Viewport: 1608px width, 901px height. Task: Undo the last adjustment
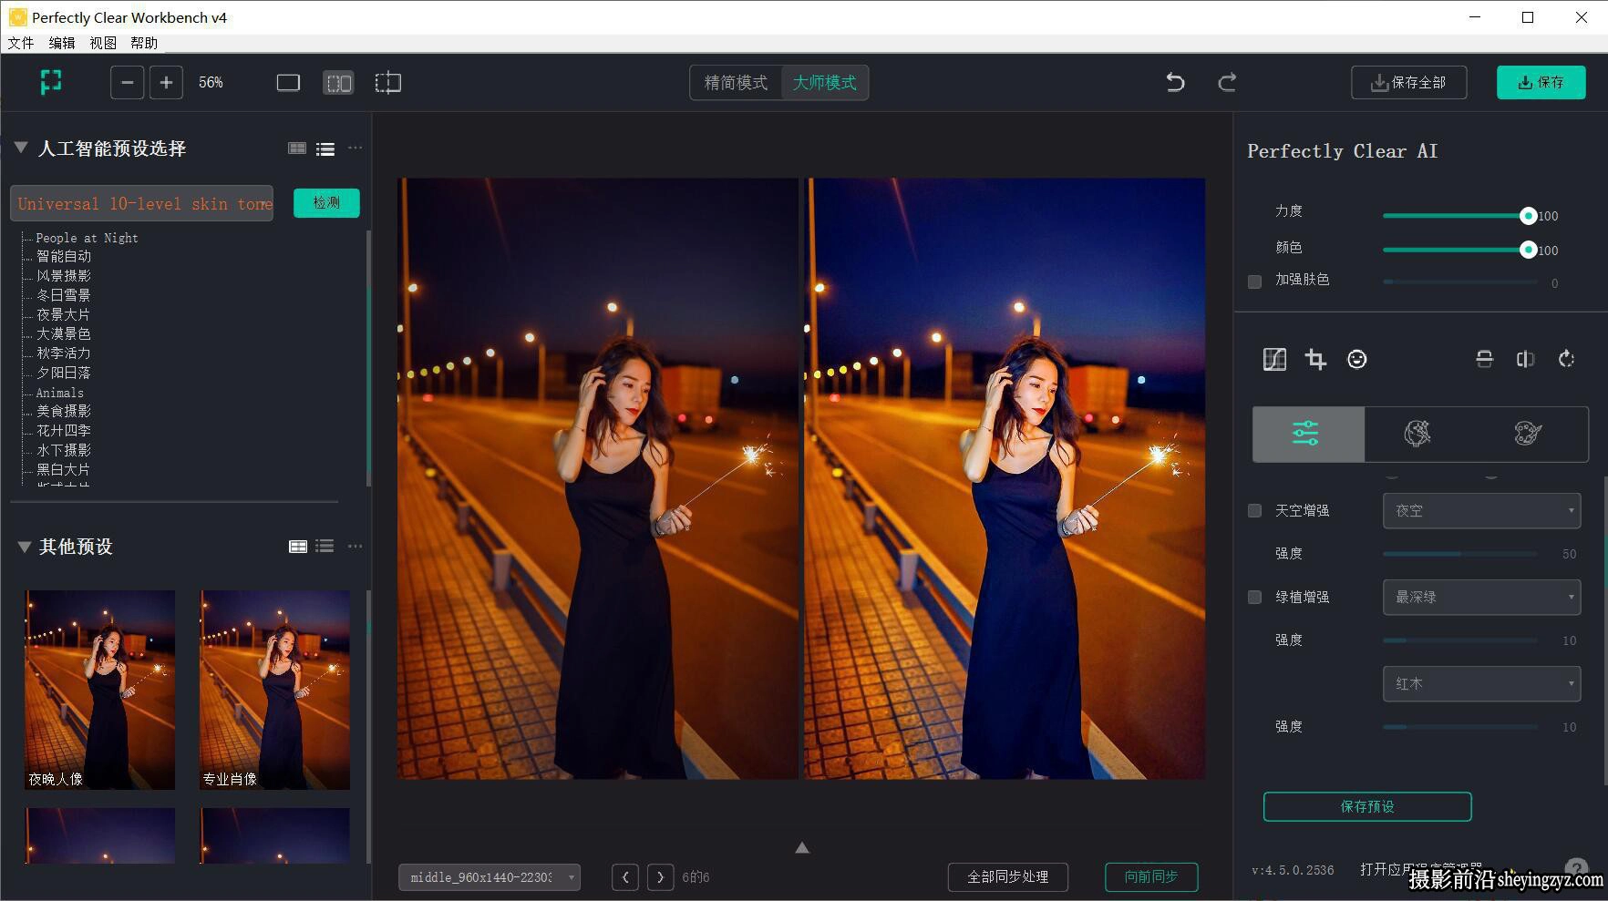coord(1175,83)
